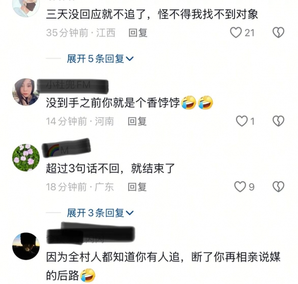Dislike the Guangdong comment via broken heart
The height and width of the screenshot is (284, 298).
(x=278, y=187)
